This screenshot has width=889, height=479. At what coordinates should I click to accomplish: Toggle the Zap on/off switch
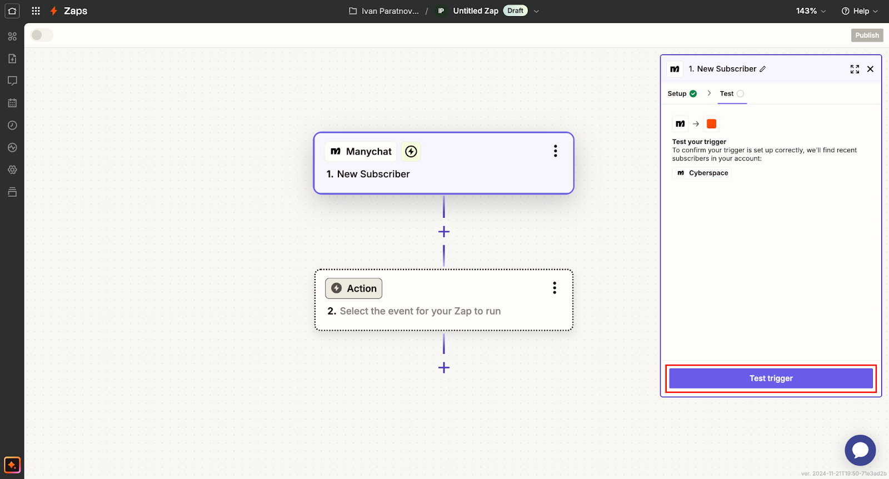tap(42, 35)
